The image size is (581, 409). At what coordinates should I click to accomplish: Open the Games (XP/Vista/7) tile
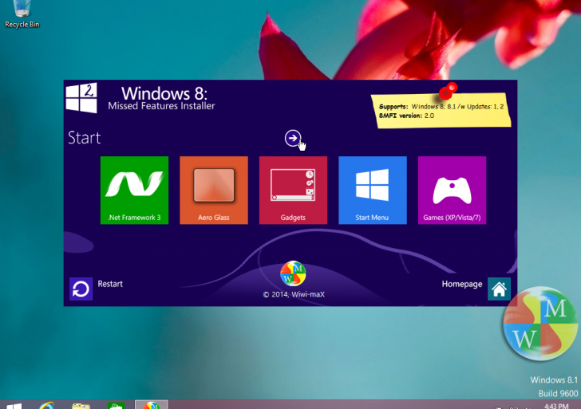(x=452, y=190)
